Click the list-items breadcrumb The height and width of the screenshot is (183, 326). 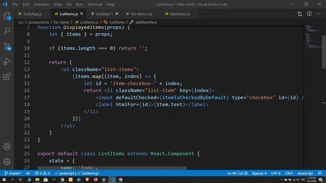[x=61, y=22]
